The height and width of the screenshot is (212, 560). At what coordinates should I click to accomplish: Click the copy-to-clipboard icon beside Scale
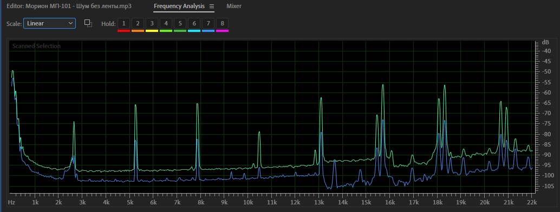point(88,24)
